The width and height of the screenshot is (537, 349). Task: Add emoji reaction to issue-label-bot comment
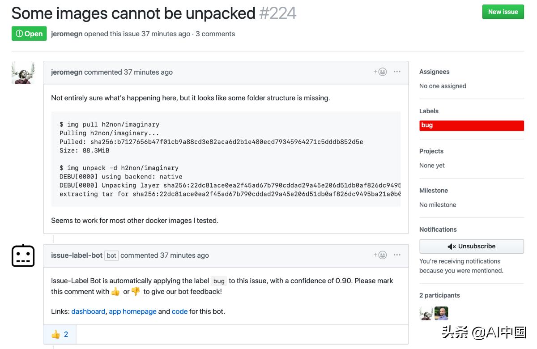(x=380, y=255)
